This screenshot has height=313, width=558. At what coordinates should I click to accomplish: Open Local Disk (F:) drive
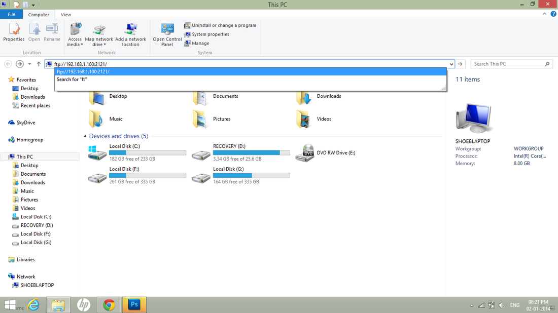[137, 175]
